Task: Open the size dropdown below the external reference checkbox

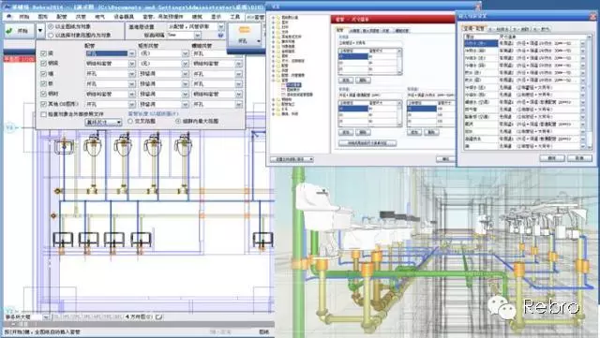Action: click(103, 122)
